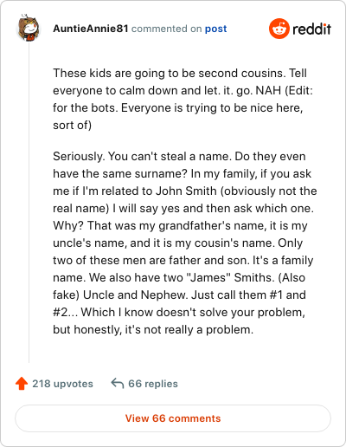Click the 'reddit' wordmark text
This screenshot has width=346, height=447.
point(311,29)
